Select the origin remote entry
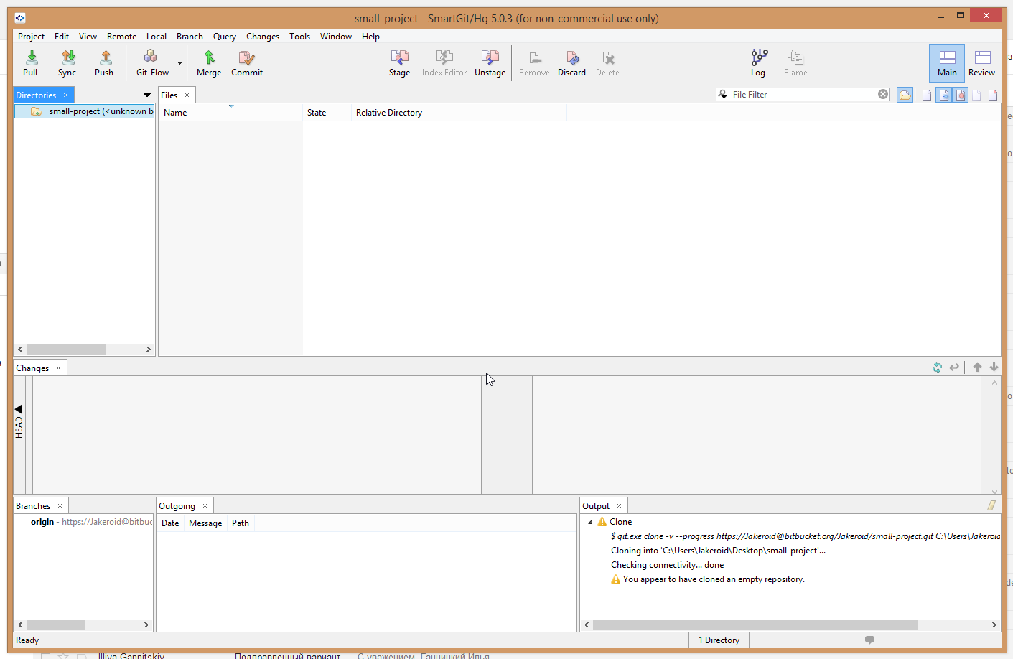This screenshot has width=1013, height=659. (91, 522)
